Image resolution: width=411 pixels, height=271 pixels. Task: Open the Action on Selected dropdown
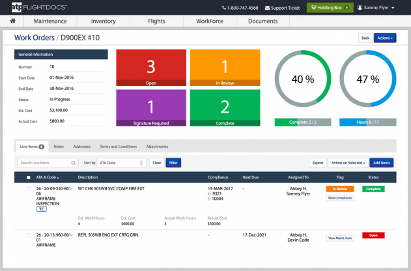[x=348, y=163]
